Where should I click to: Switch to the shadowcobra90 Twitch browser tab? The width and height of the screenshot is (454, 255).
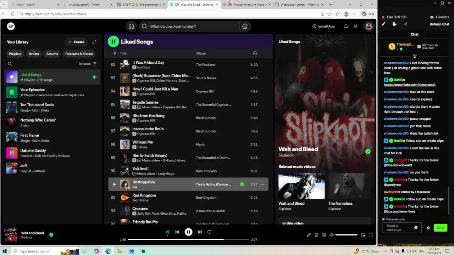pyautogui.click(x=87, y=5)
